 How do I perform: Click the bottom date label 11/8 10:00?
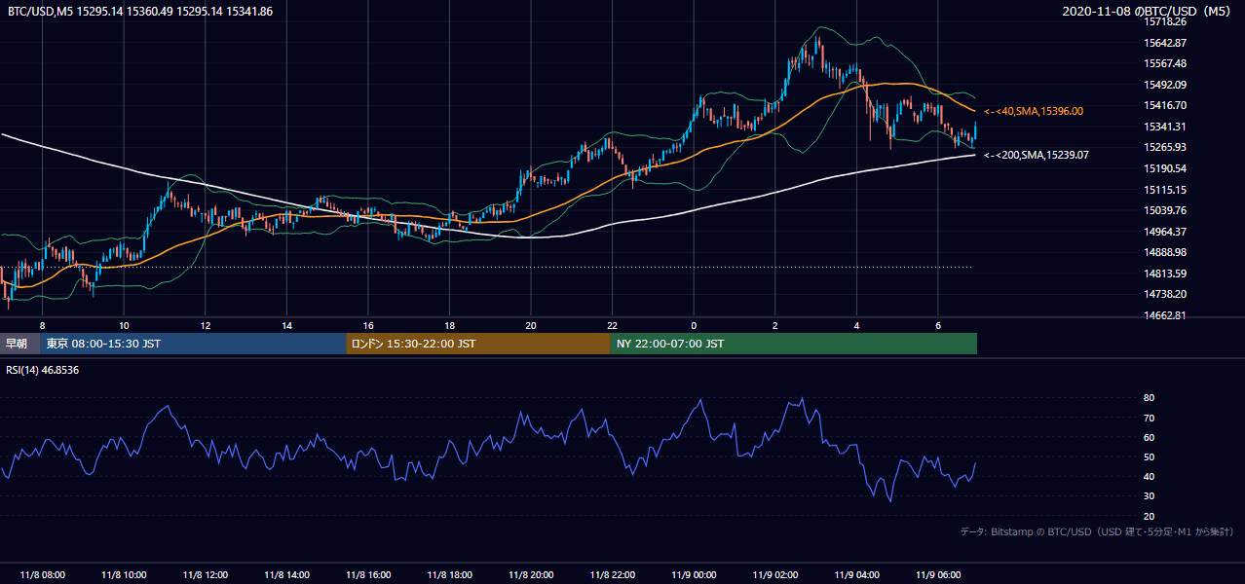[x=124, y=575]
